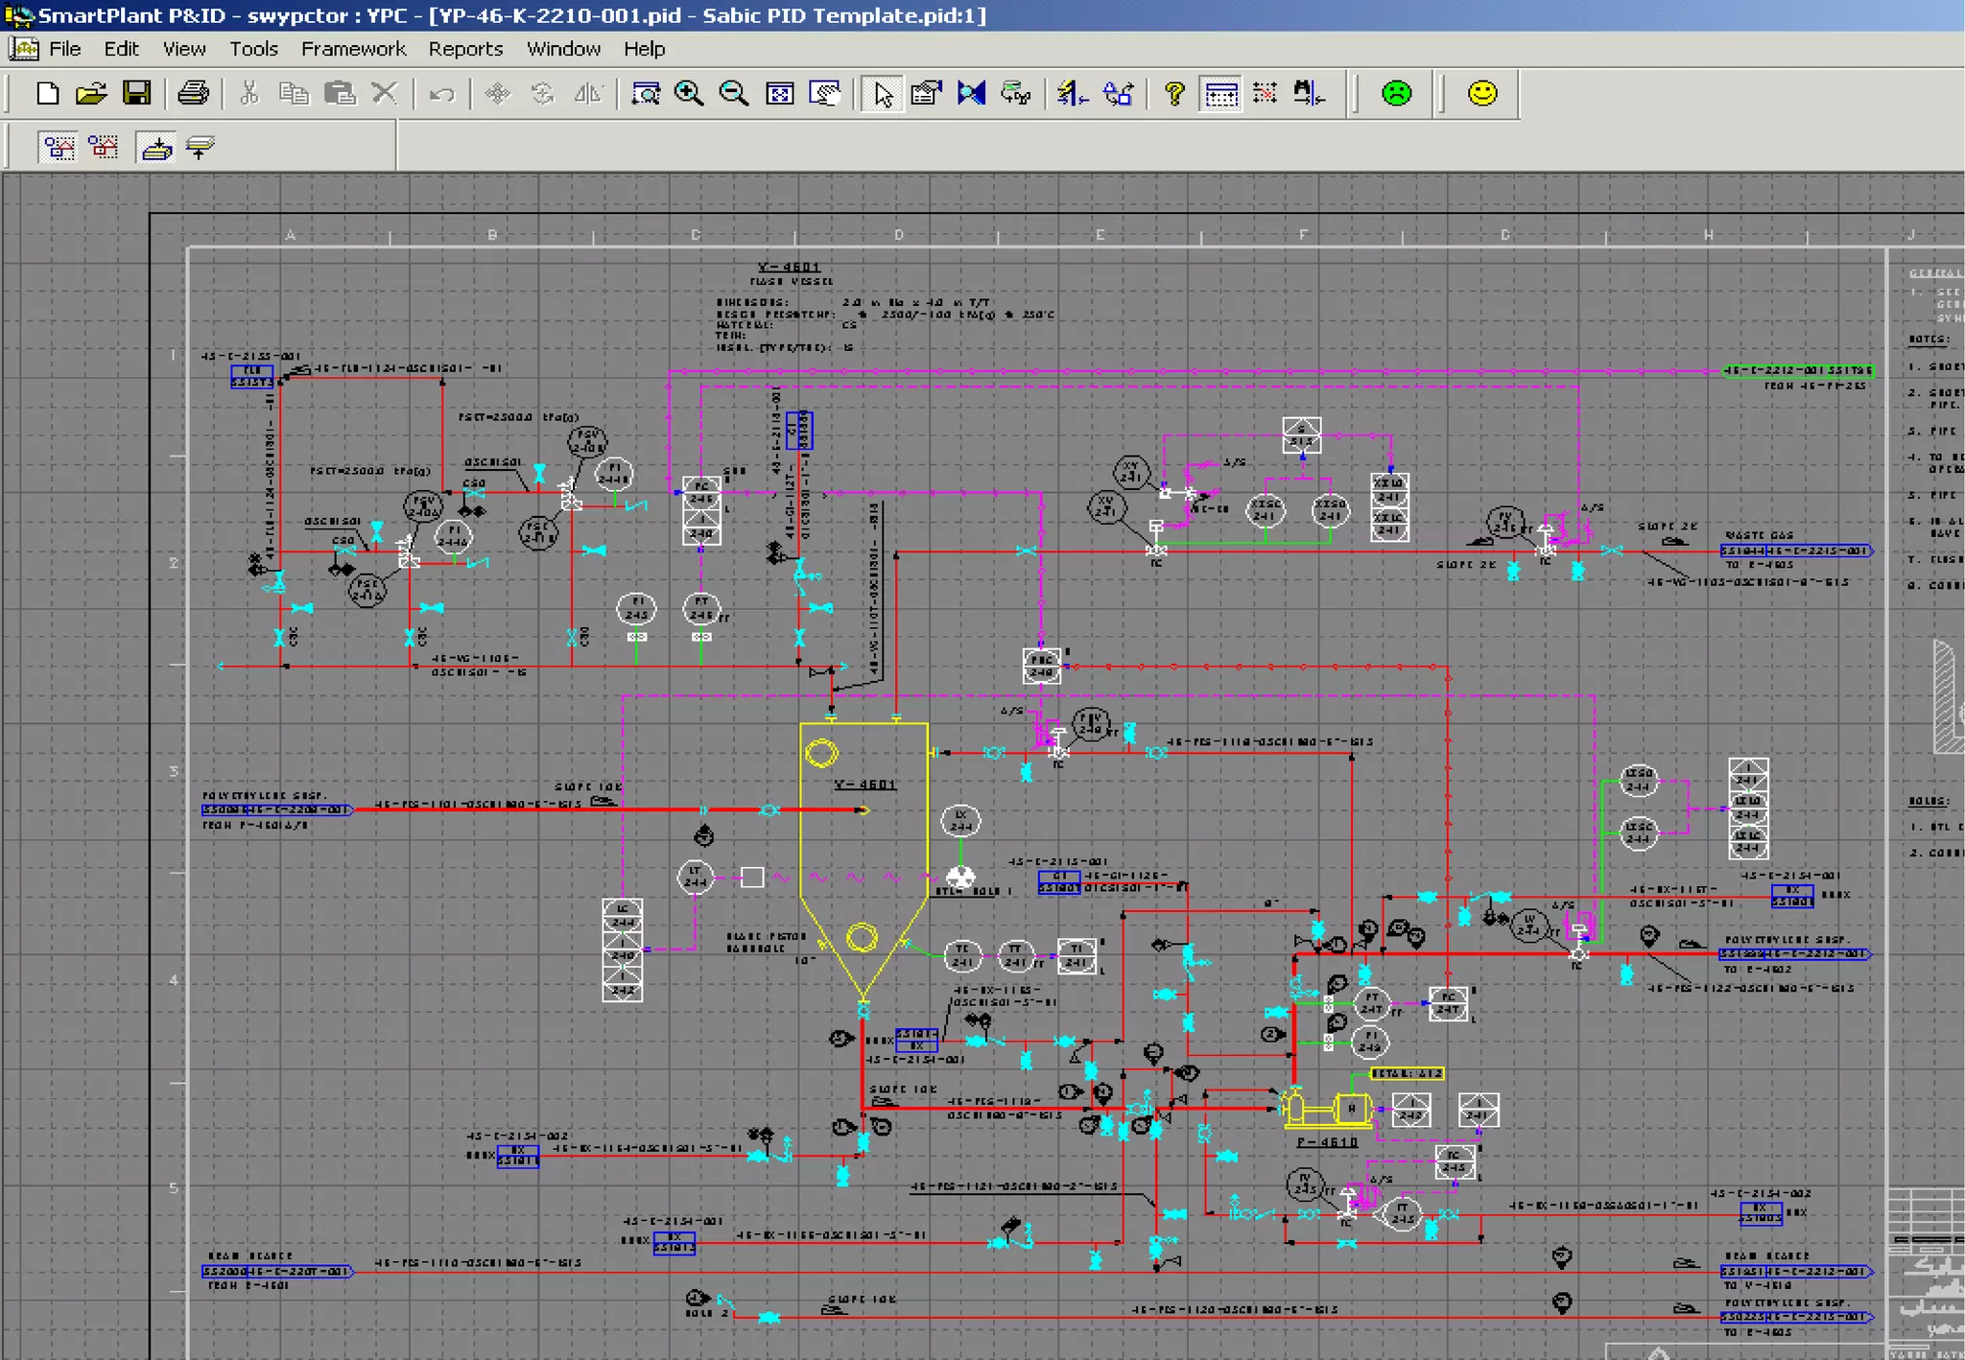Open the File menu
Viewport: 1965px width, 1360px height.
[64, 49]
